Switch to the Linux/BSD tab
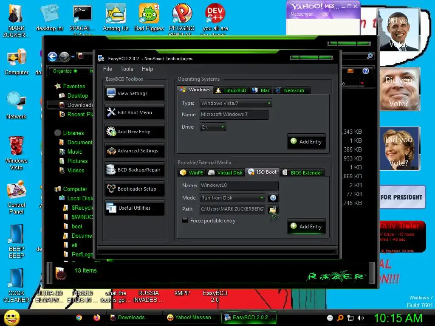The image size is (435, 326). [231, 90]
